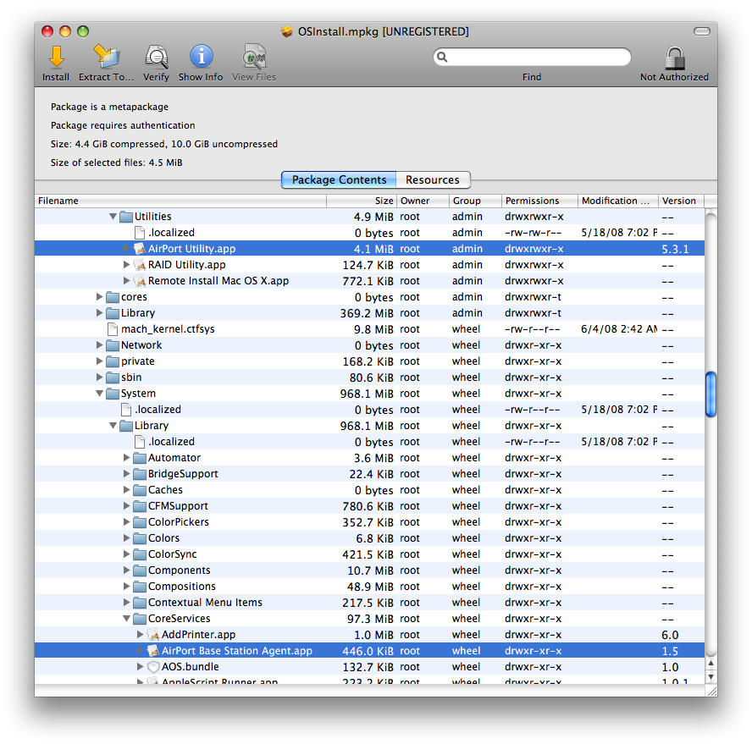This screenshot has height=744, width=752.
Task: Click the Utilities folder icon
Action: pyautogui.click(x=126, y=217)
